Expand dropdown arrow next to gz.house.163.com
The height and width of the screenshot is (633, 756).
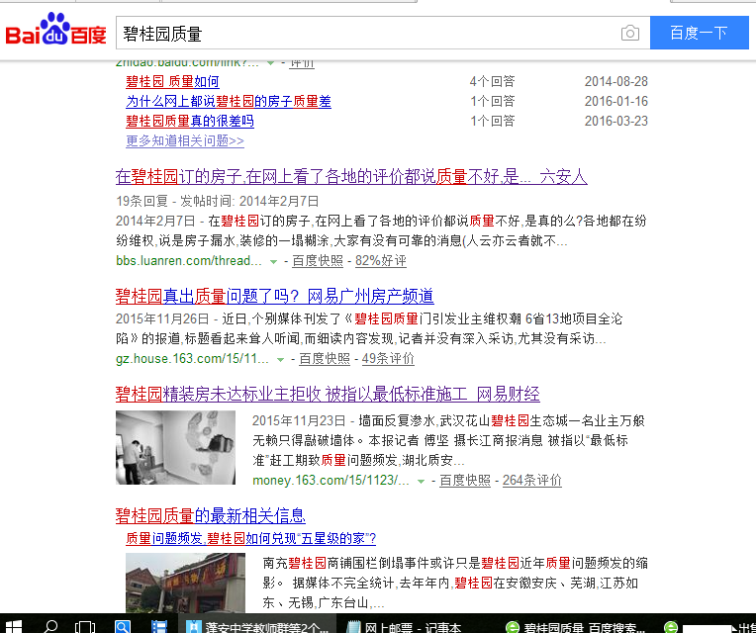click(x=280, y=359)
